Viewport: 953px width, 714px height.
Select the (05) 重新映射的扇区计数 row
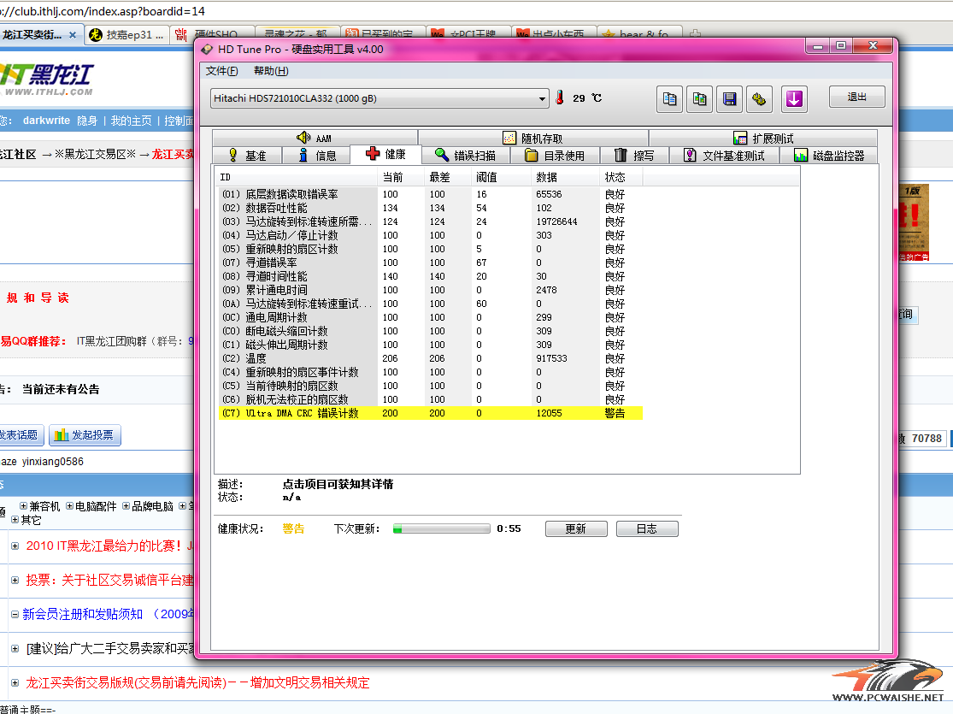(x=430, y=250)
